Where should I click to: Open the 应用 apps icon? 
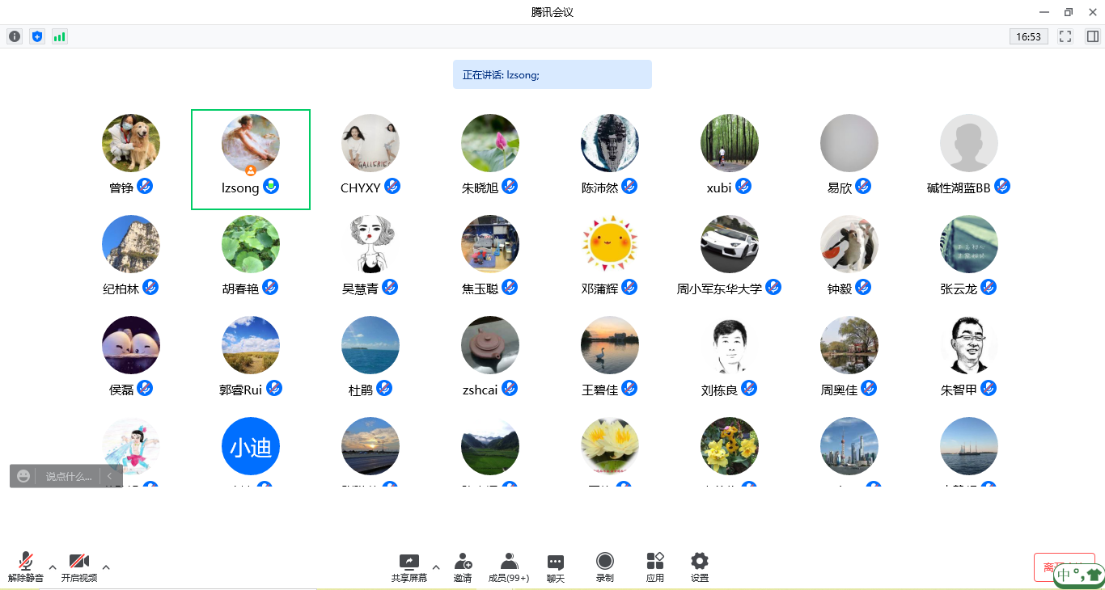[655, 567]
